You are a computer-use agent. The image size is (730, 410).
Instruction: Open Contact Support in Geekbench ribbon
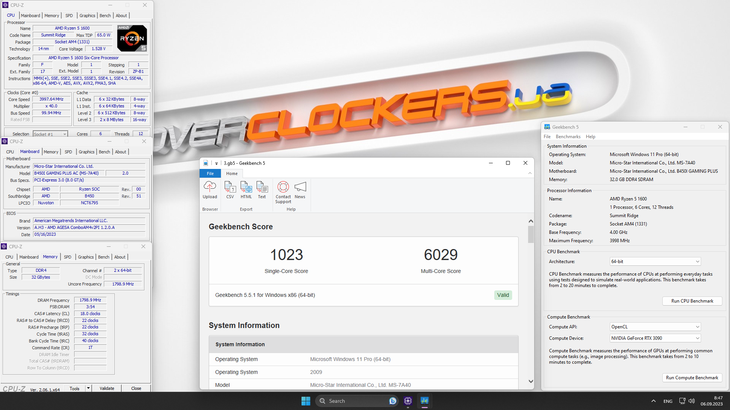click(283, 192)
